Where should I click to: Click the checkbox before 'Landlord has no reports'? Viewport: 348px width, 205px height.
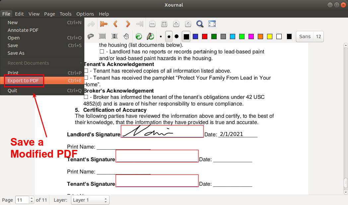click(x=102, y=51)
